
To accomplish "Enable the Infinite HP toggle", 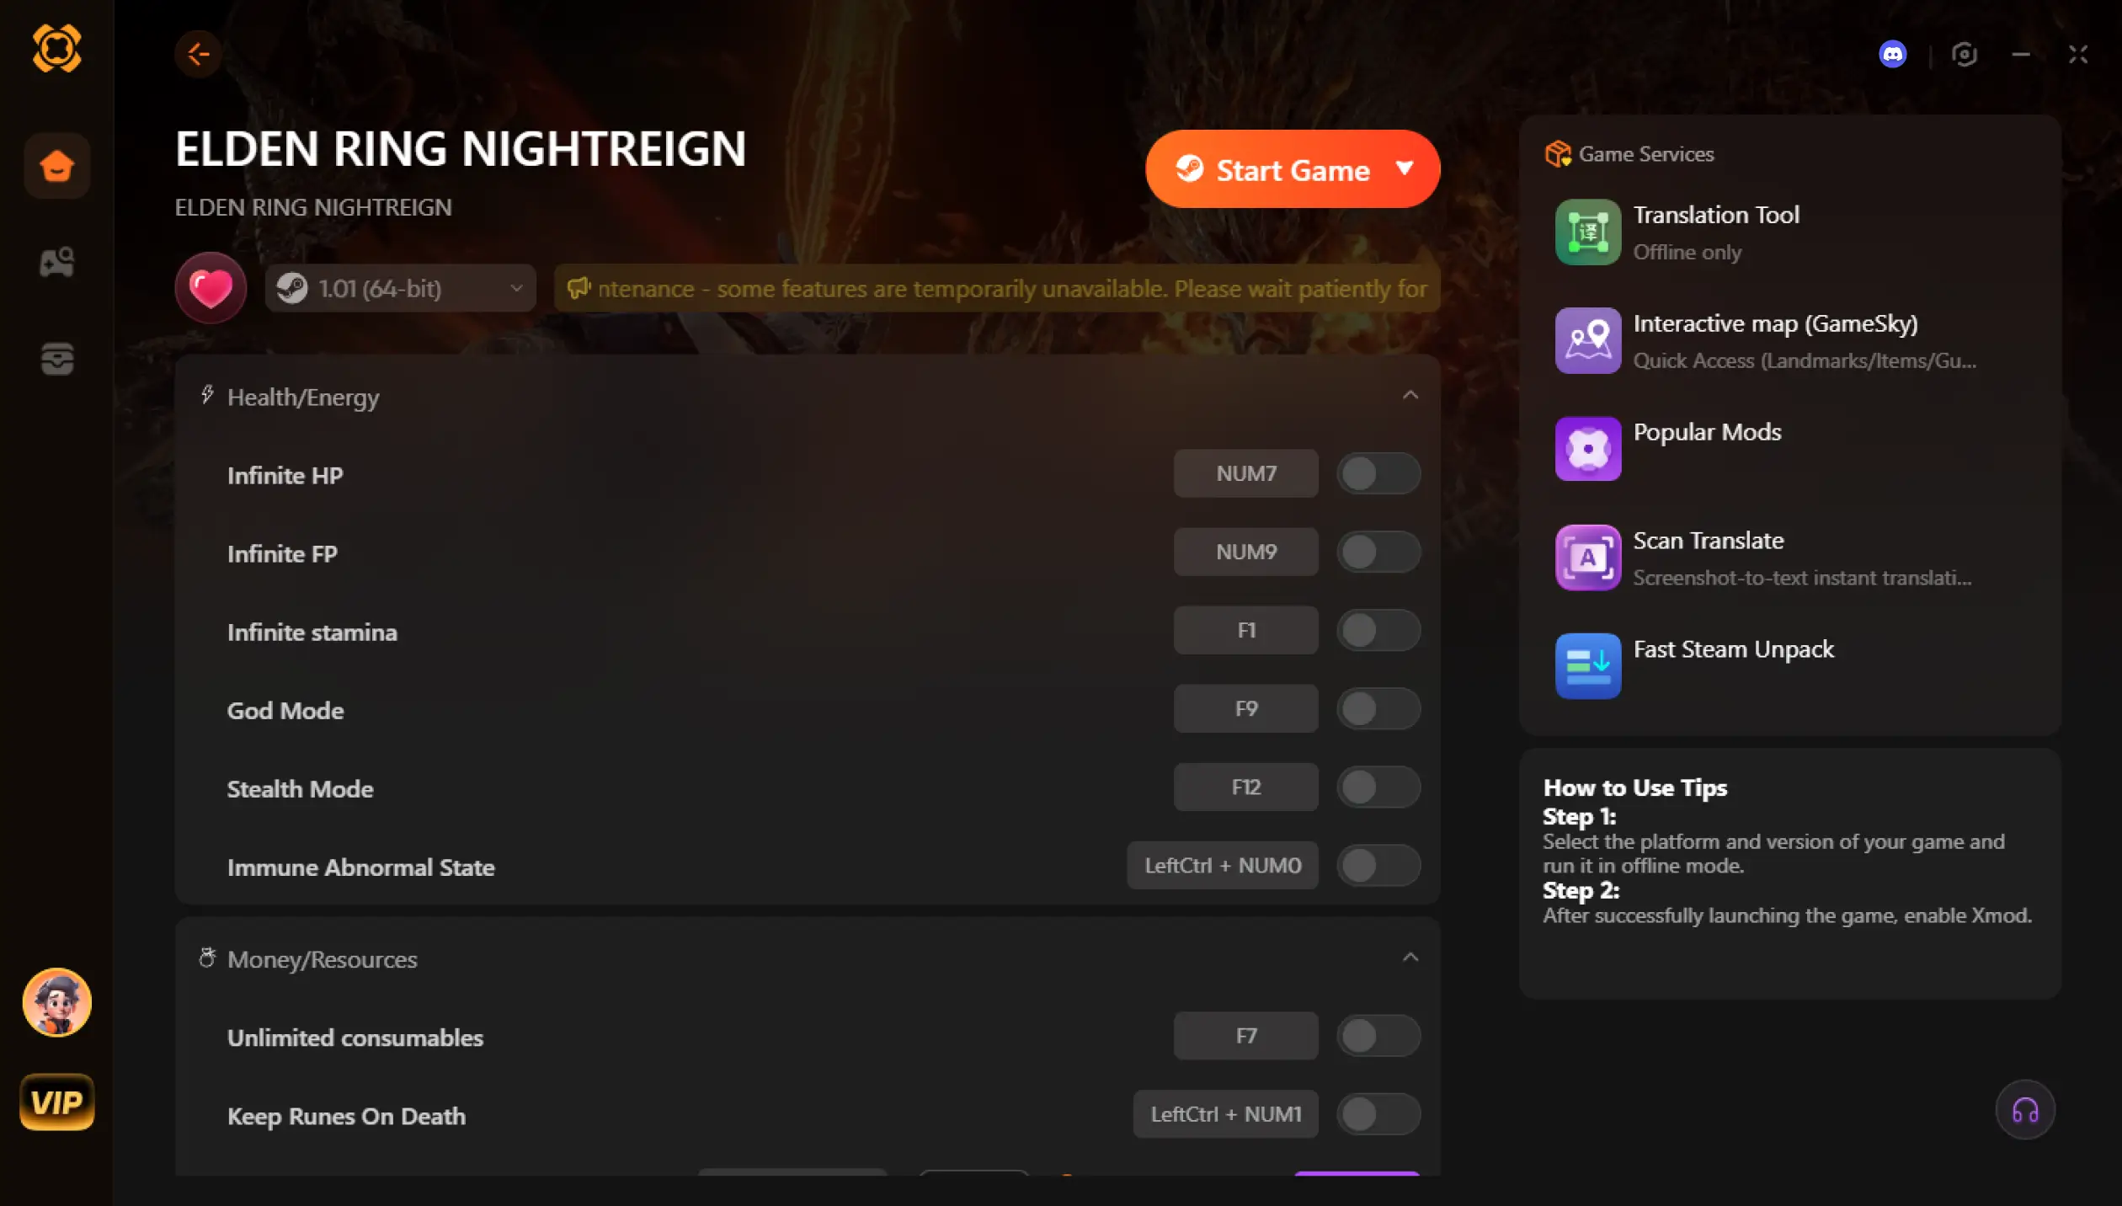I will 1378,473.
